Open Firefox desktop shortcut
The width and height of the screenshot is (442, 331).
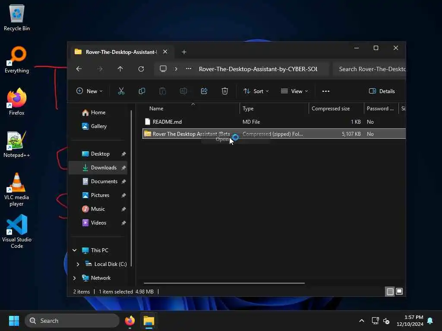(x=17, y=102)
